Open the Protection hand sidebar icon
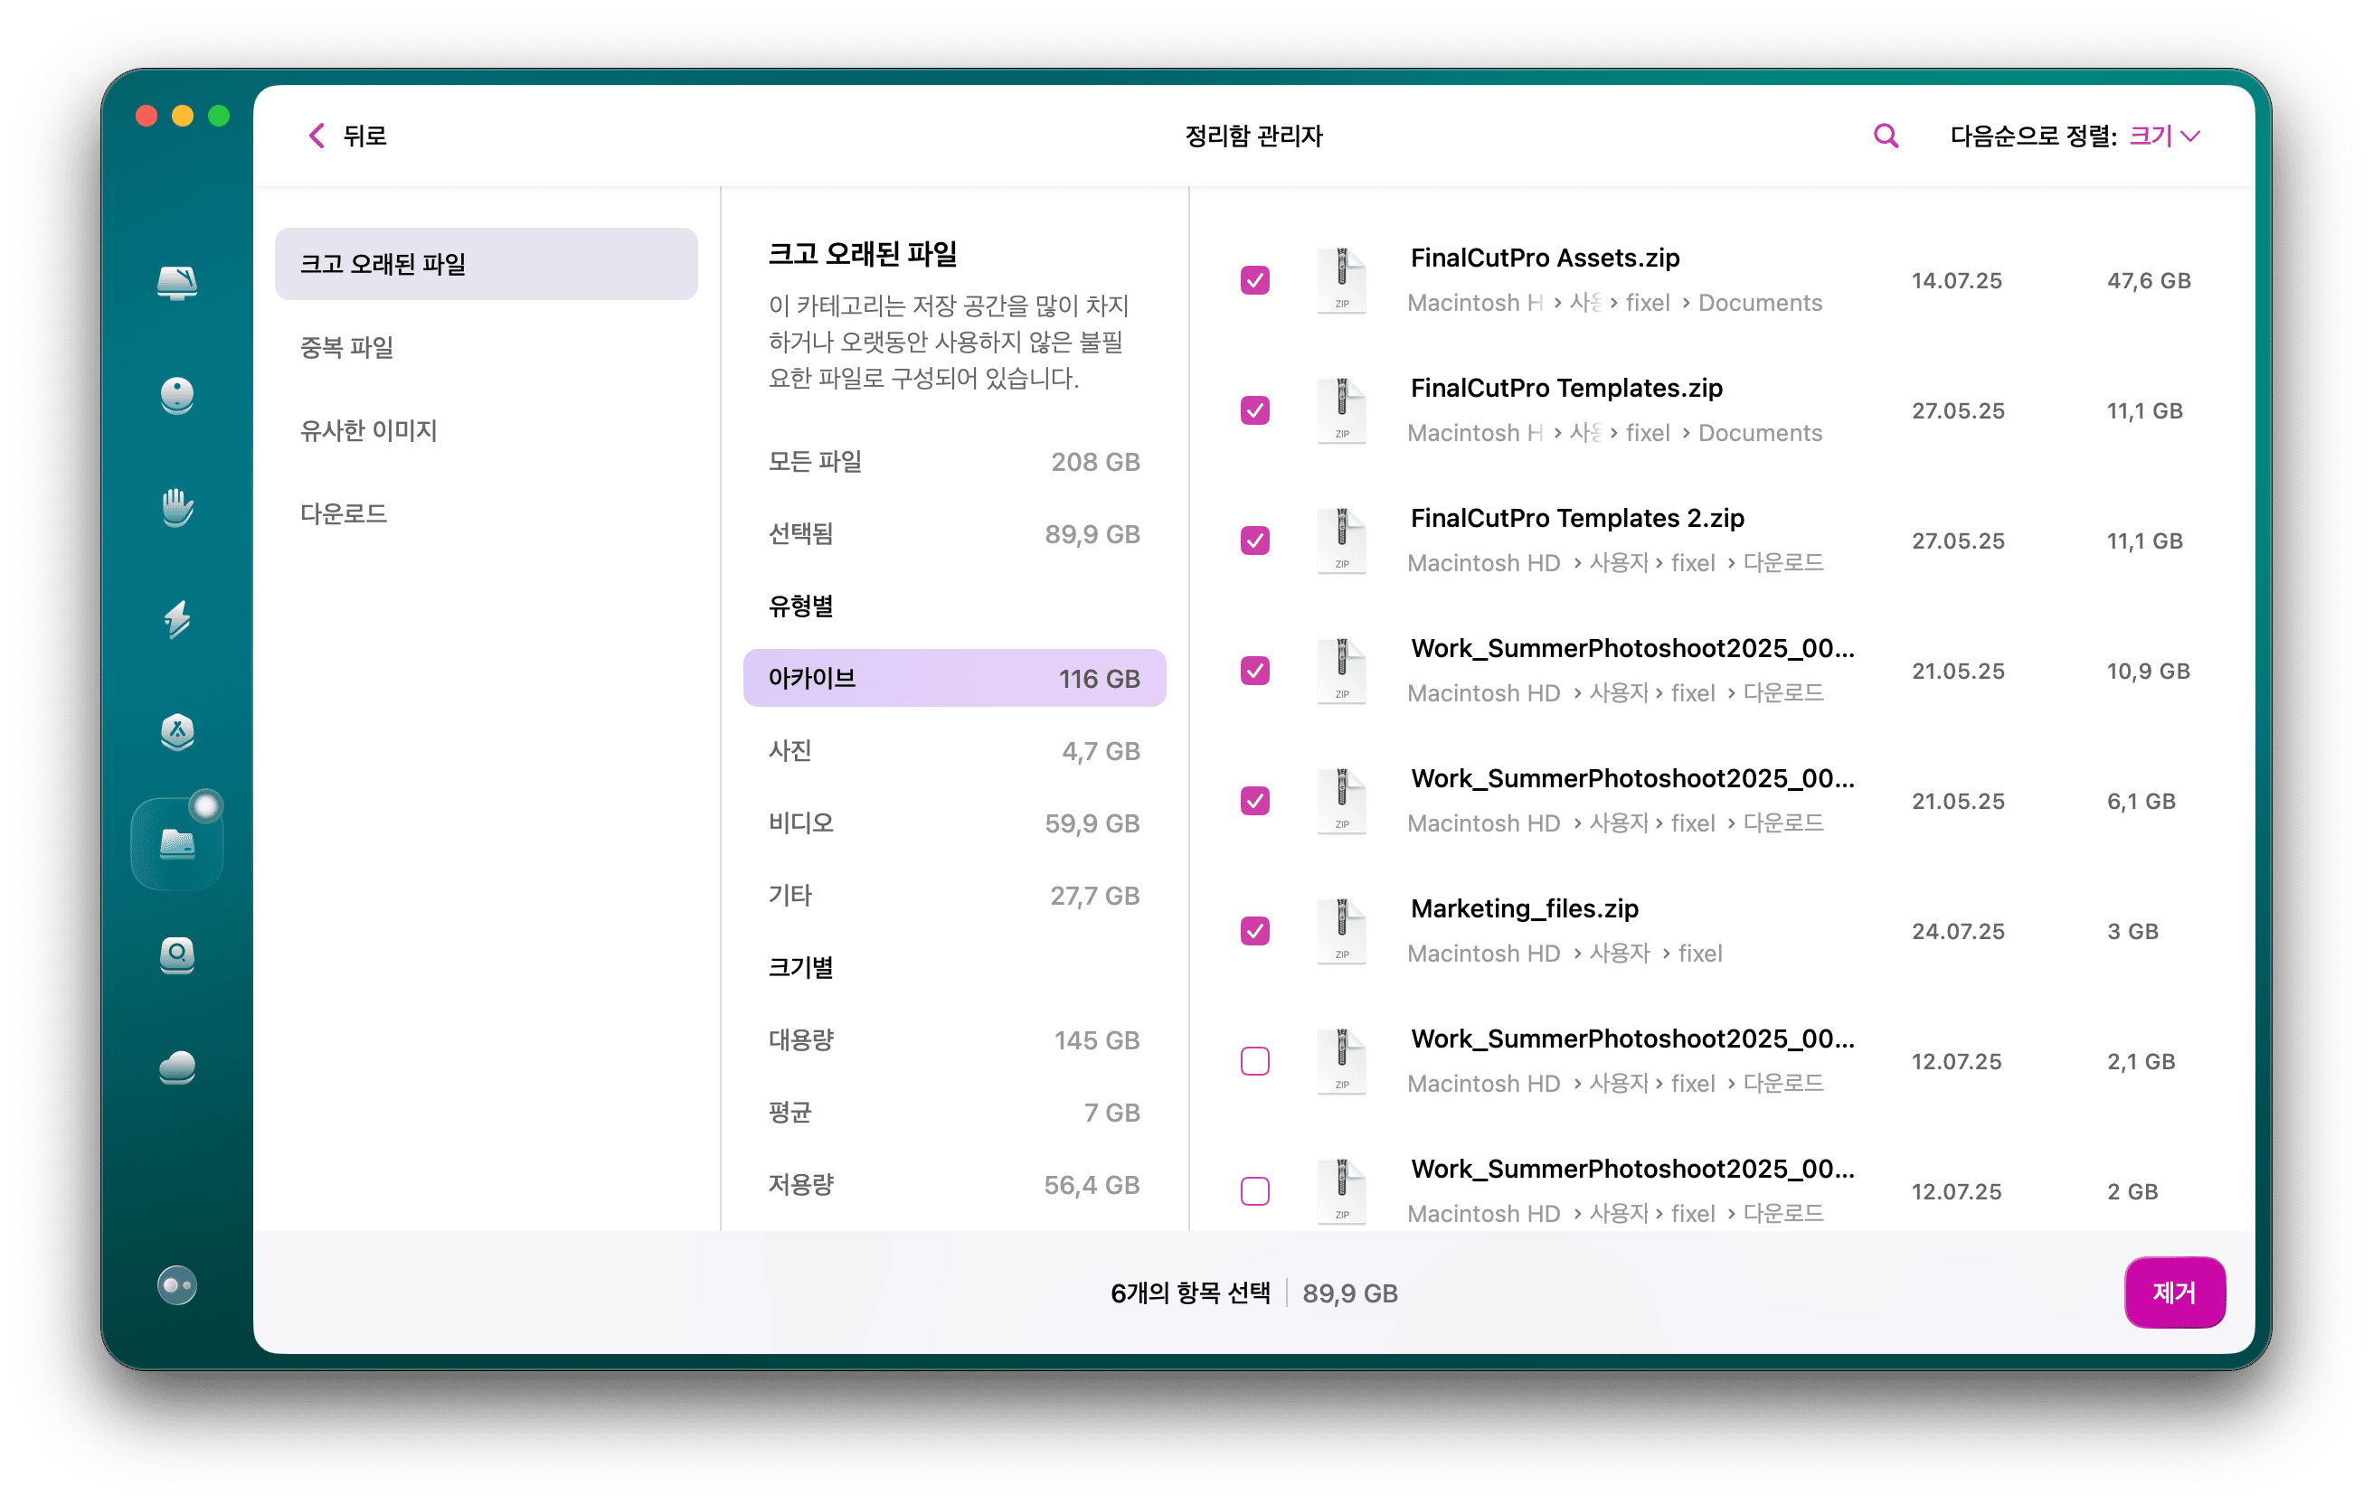2373x1504 pixels. tap(177, 507)
